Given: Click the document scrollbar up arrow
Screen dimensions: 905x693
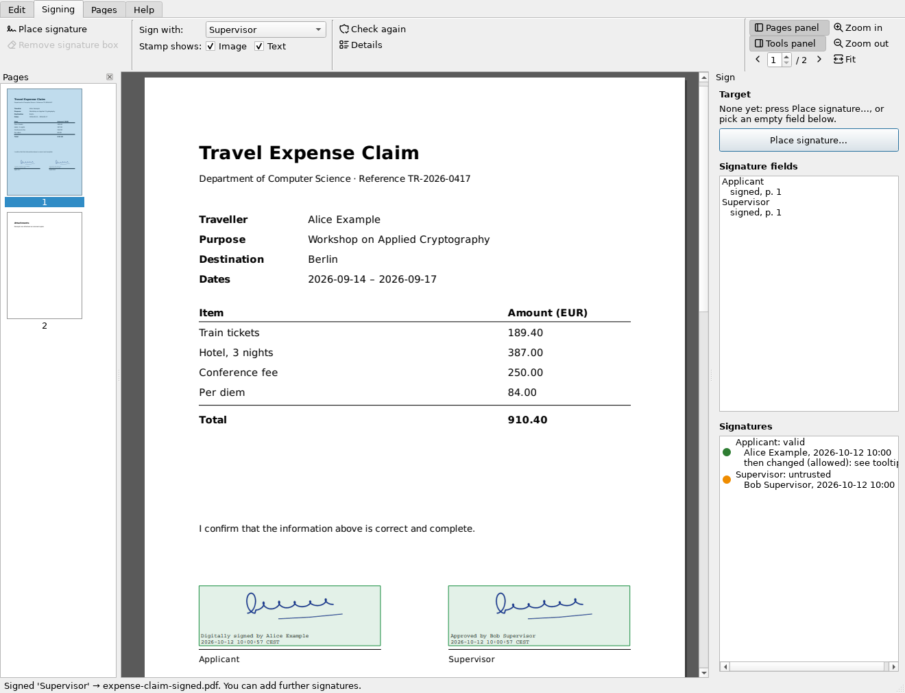Looking at the screenshot, I should [703, 78].
